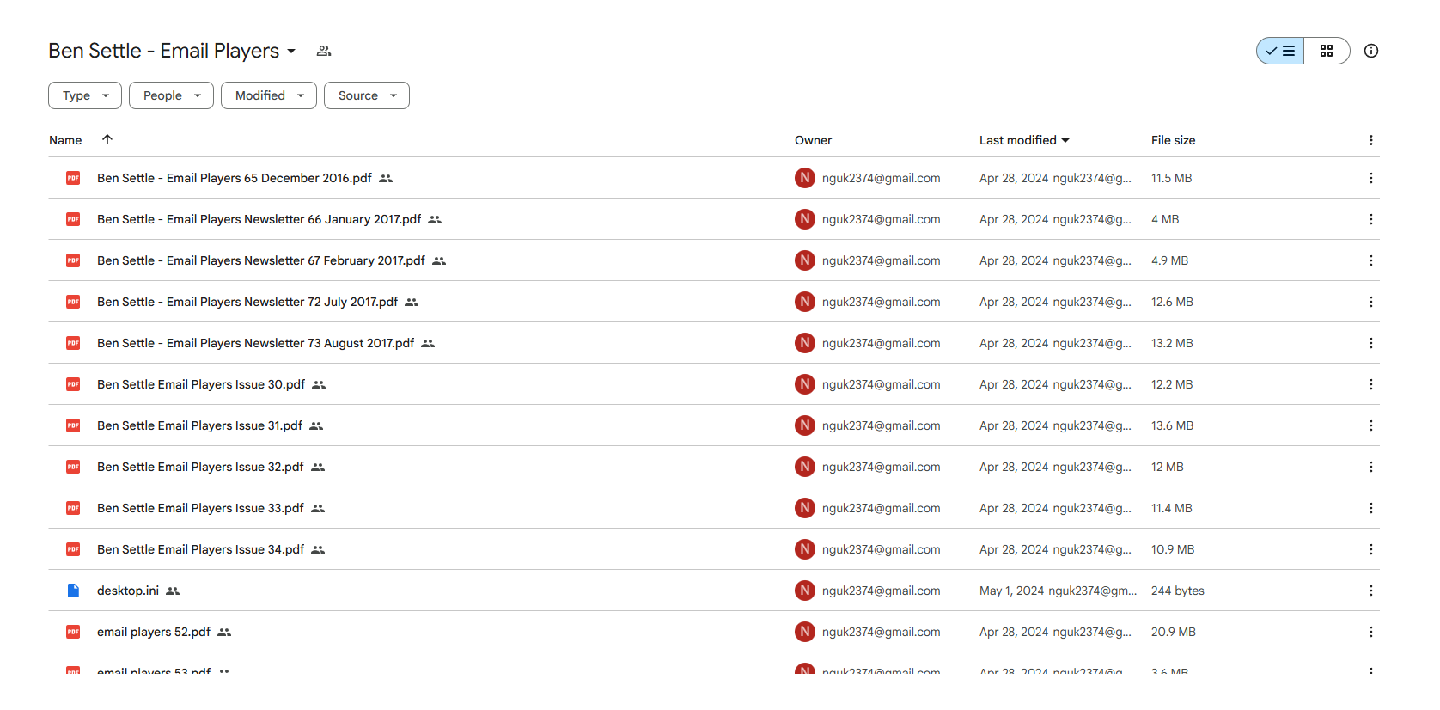The image size is (1440, 710).
Task: Open the folder title dropdown arrow
Action: coord(291,52)
